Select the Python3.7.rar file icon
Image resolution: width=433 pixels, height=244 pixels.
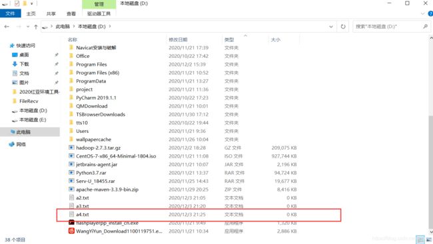[71, 172]
